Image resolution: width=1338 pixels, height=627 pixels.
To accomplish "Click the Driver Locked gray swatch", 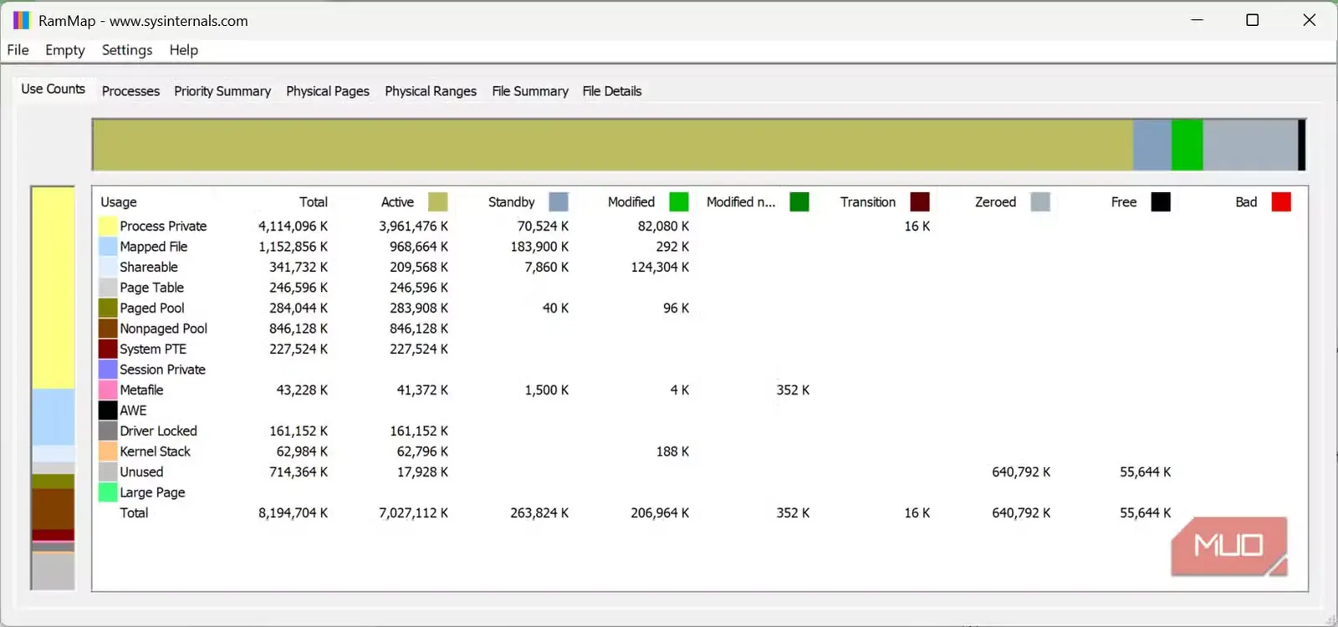I will click(108, 431).
